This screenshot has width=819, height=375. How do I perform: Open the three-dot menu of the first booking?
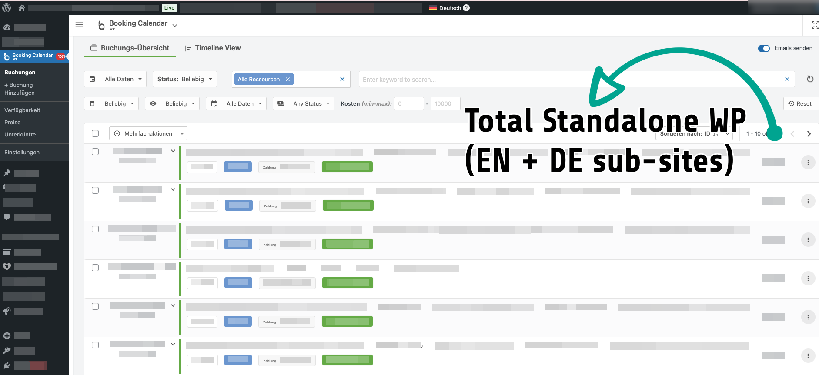point(808,163)
